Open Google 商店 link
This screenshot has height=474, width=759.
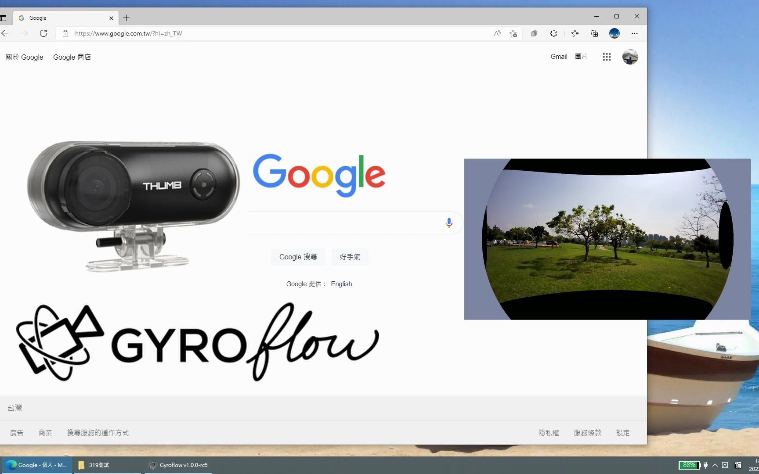point(72,57)
